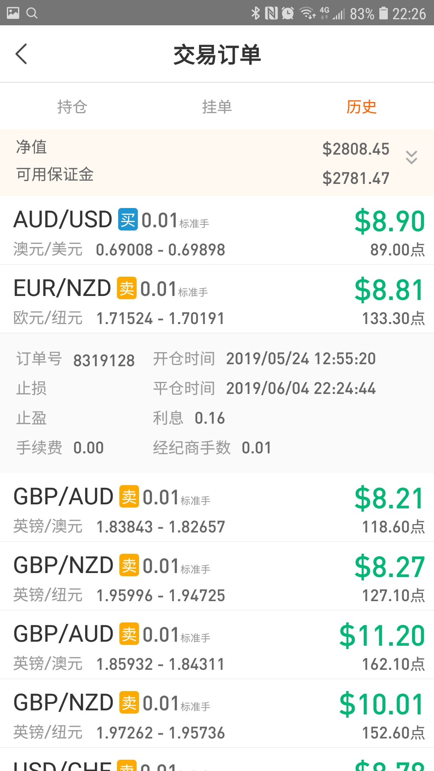Click the picture icon in status bar
Viewport: 434px width, 771px height.
(x=13, y=13)
